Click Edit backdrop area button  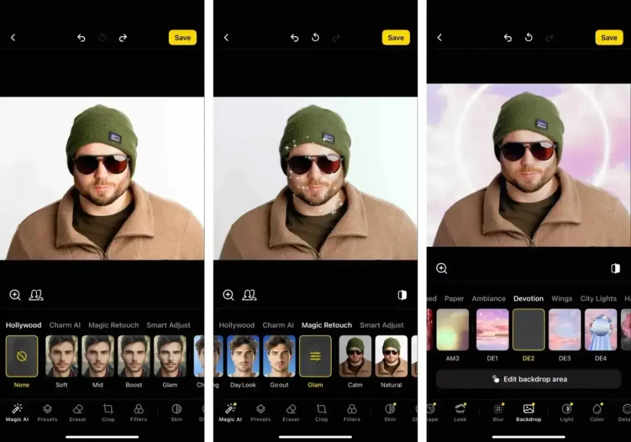(529, 380)
